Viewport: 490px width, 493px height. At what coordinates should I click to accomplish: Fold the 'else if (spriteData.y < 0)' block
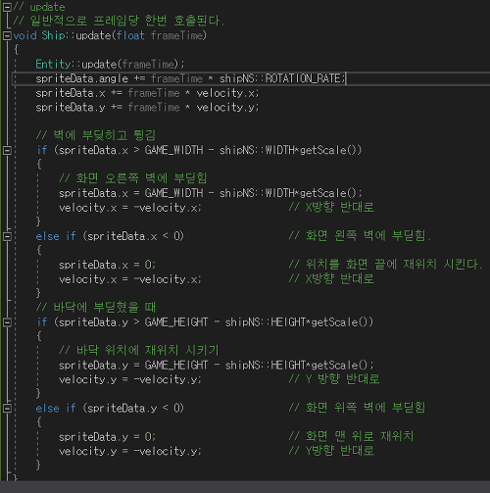pyautogui.click(x=7, y=409)
